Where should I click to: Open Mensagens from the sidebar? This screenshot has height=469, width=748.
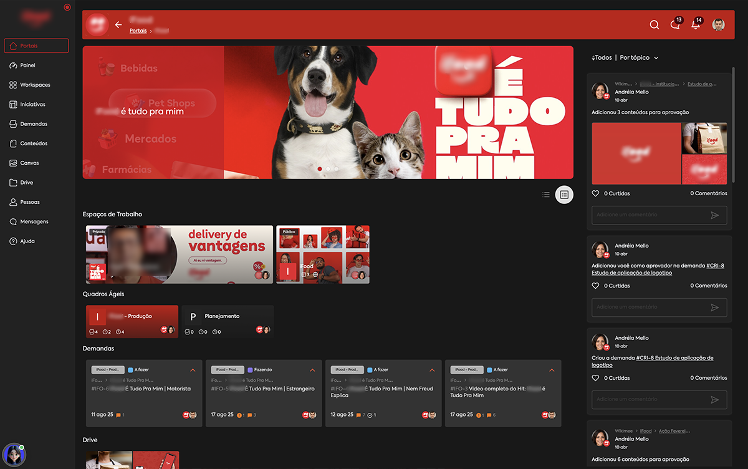coord(36,221)
